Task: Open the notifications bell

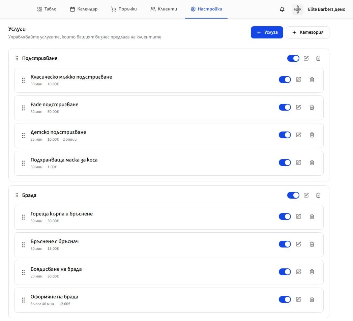Action: (x=282, y=9)
